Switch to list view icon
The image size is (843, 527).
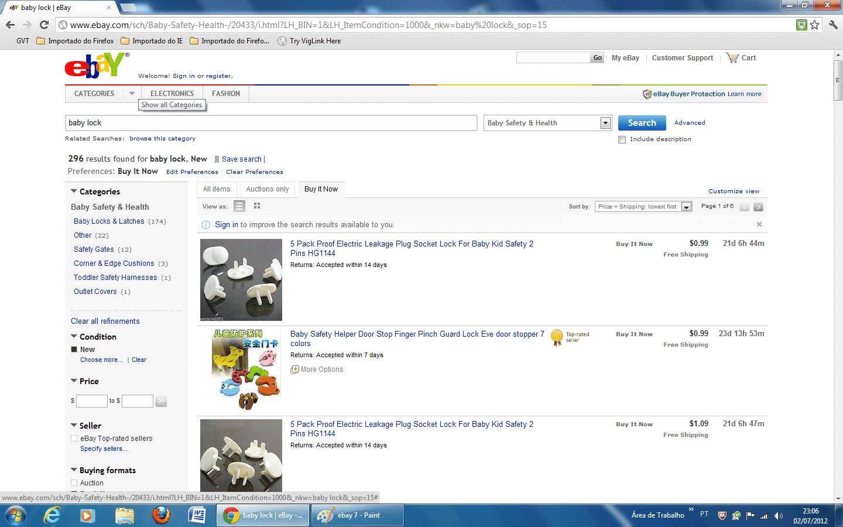[239, 206]
